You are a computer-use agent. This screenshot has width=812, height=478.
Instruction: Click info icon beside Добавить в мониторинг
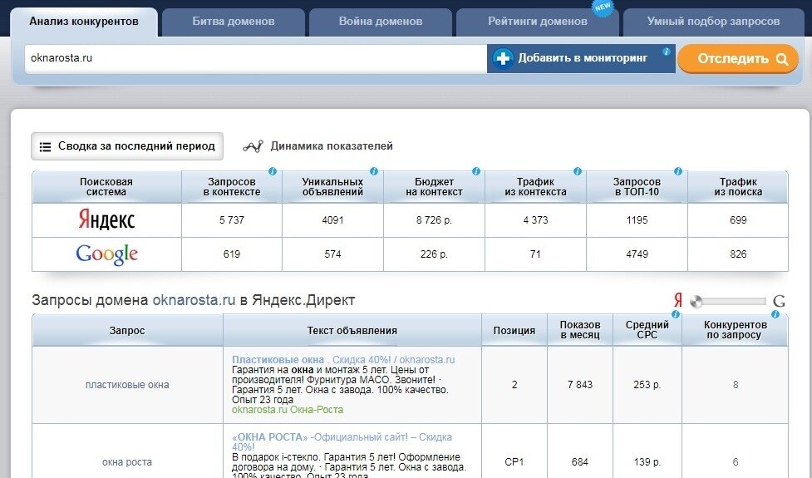pos(666,52)
